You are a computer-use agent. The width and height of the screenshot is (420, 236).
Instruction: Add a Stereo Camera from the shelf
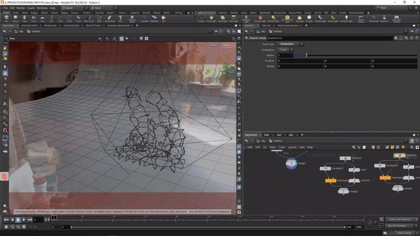click(x=361, y=18)
